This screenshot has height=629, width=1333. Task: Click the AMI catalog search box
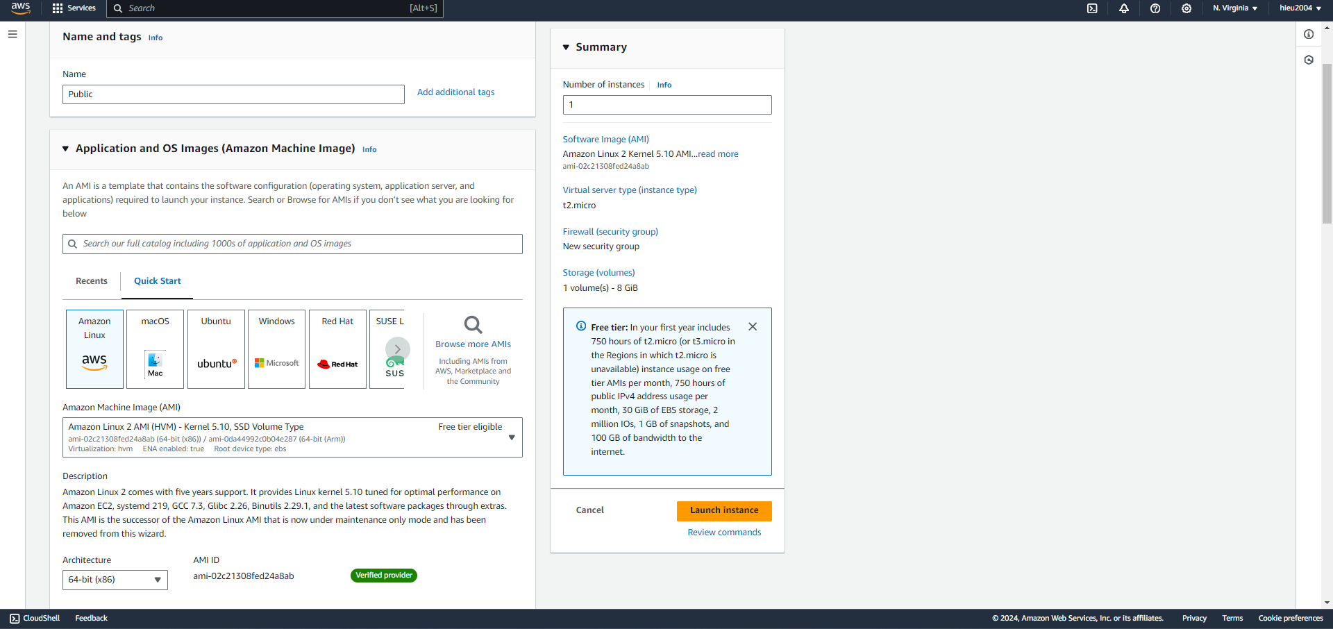click(x=292, y=244)
